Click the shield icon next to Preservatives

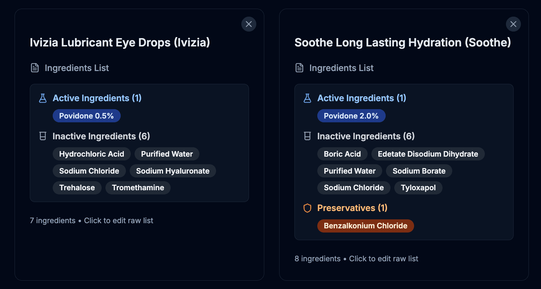click(x=307, y=208)
